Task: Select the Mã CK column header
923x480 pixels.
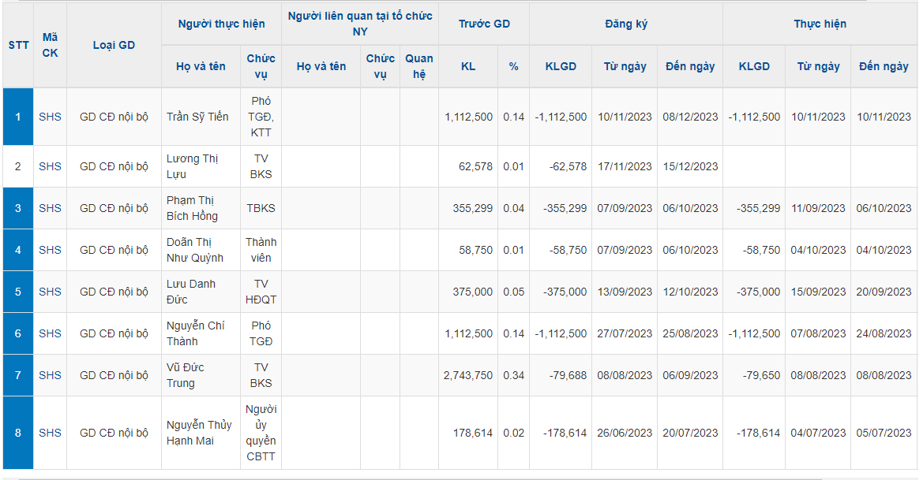Action: (50, 45)
